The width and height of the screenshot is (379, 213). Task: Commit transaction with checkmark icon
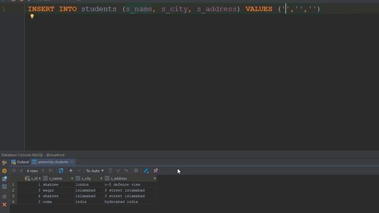[118, 171]
